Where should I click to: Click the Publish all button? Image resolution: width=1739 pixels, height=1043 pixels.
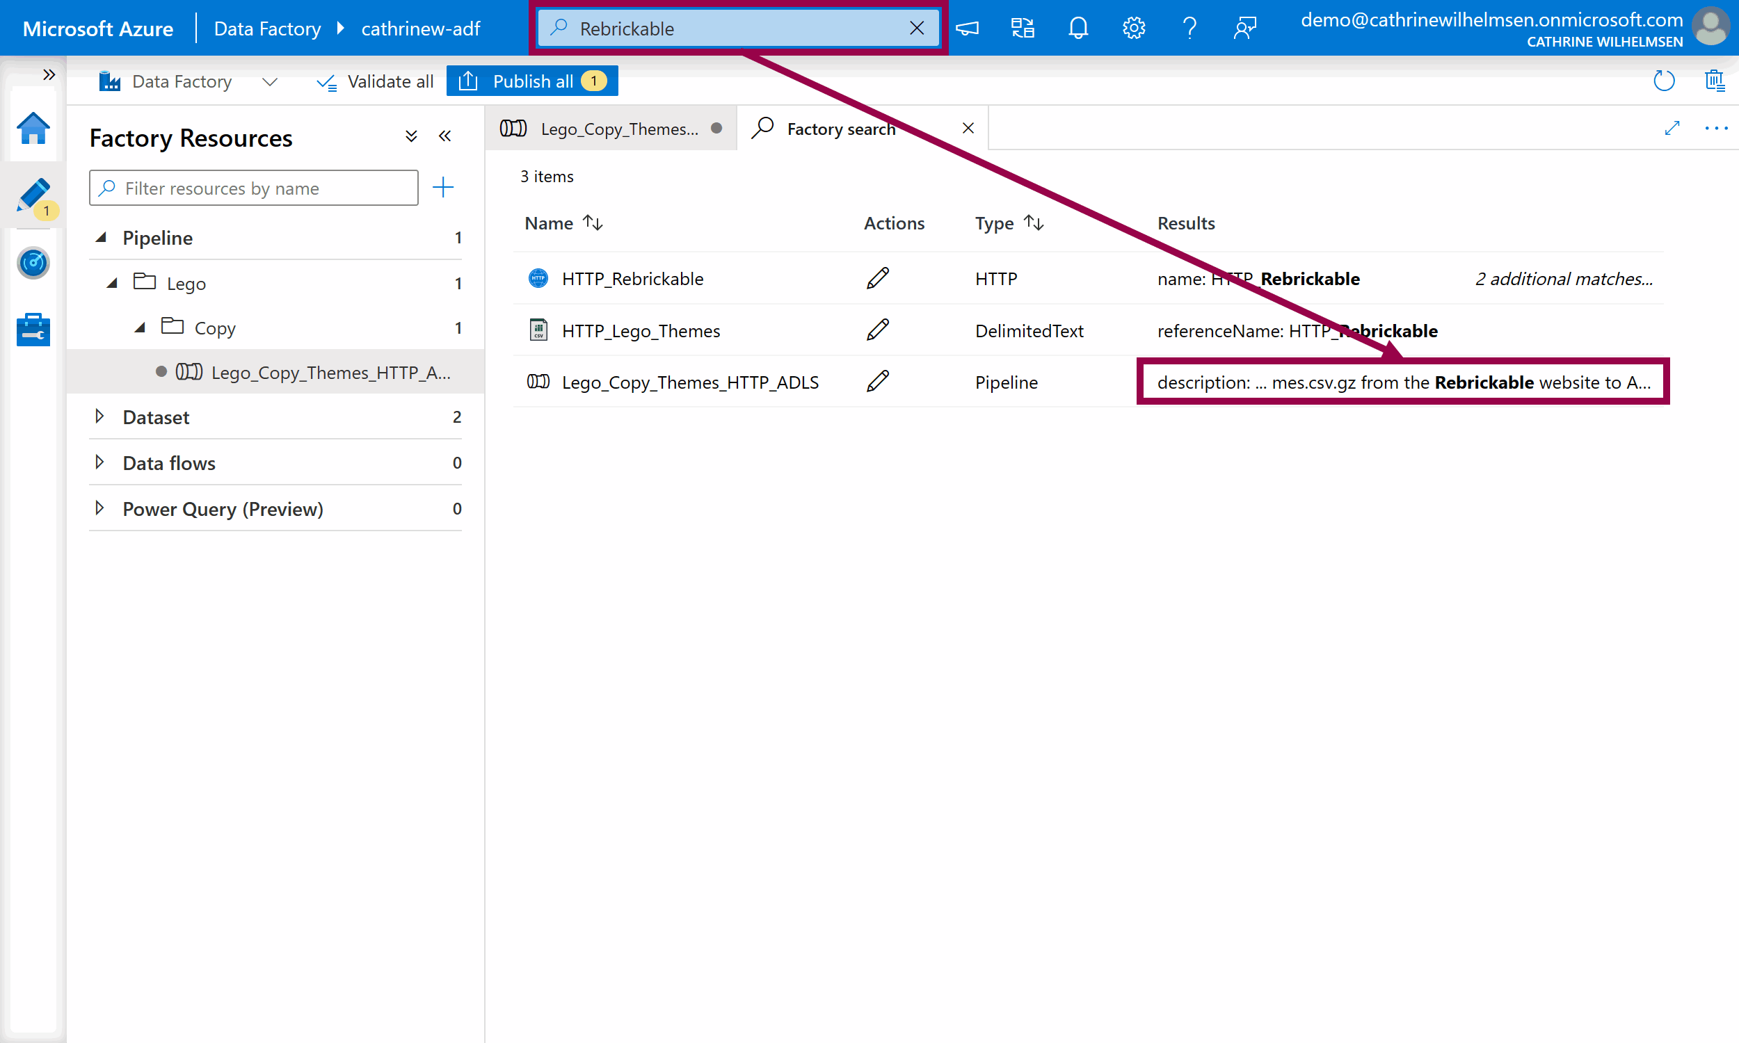click(532, 81)
